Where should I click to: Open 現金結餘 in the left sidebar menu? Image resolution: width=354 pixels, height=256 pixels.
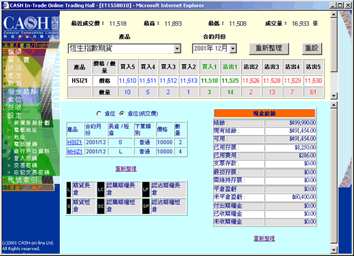tap(22, 91)
